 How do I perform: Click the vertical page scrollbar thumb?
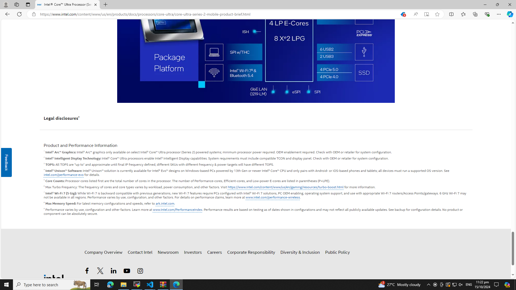tap(513, 248)
